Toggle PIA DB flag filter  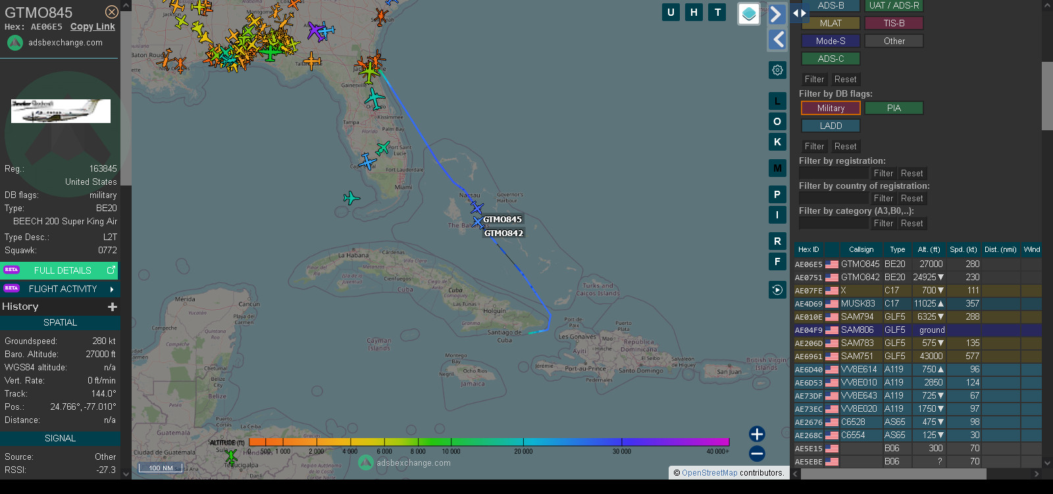pyautogui.click(x=894, y=108)
